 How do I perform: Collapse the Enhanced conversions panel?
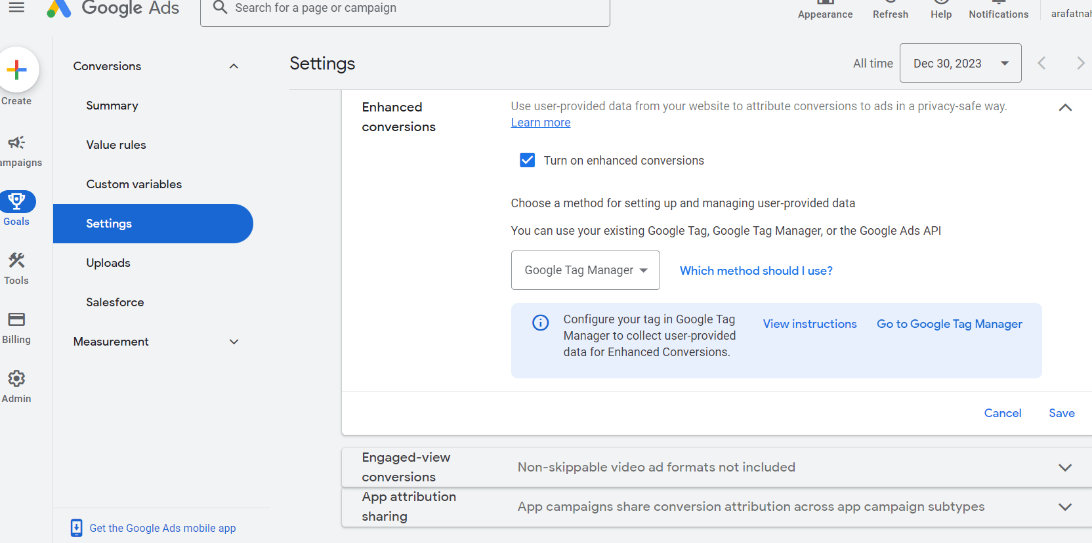1065,108
